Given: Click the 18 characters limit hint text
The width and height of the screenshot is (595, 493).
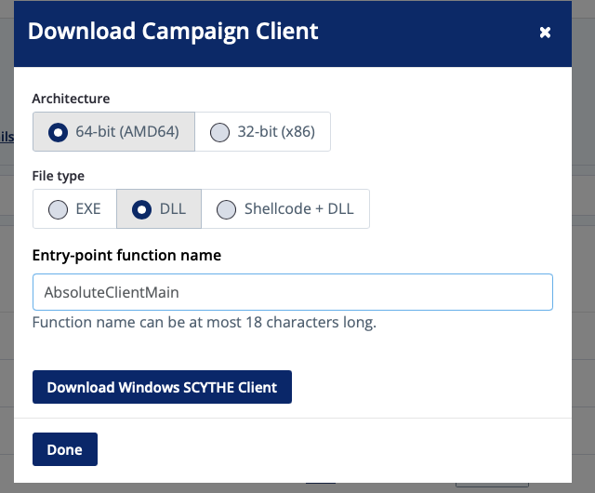Looking at the screenshot, I should (205, 322).
